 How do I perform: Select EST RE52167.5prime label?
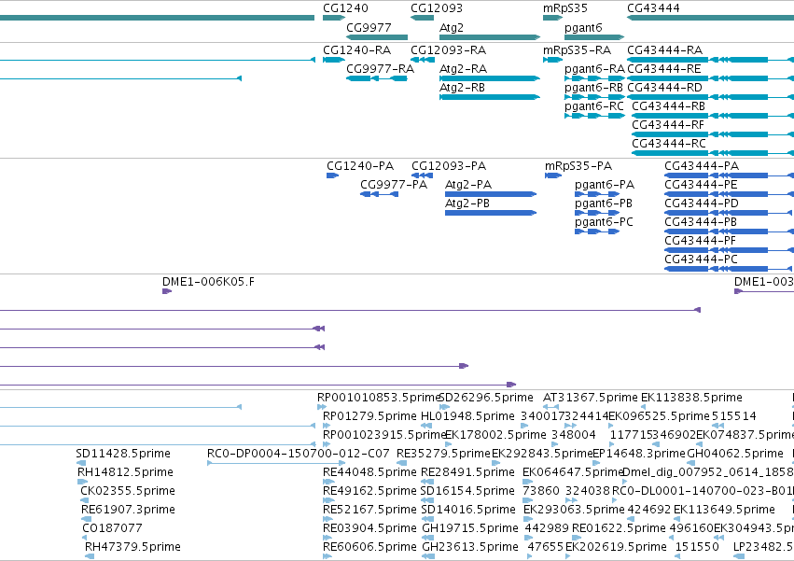(x=369, y=511)
